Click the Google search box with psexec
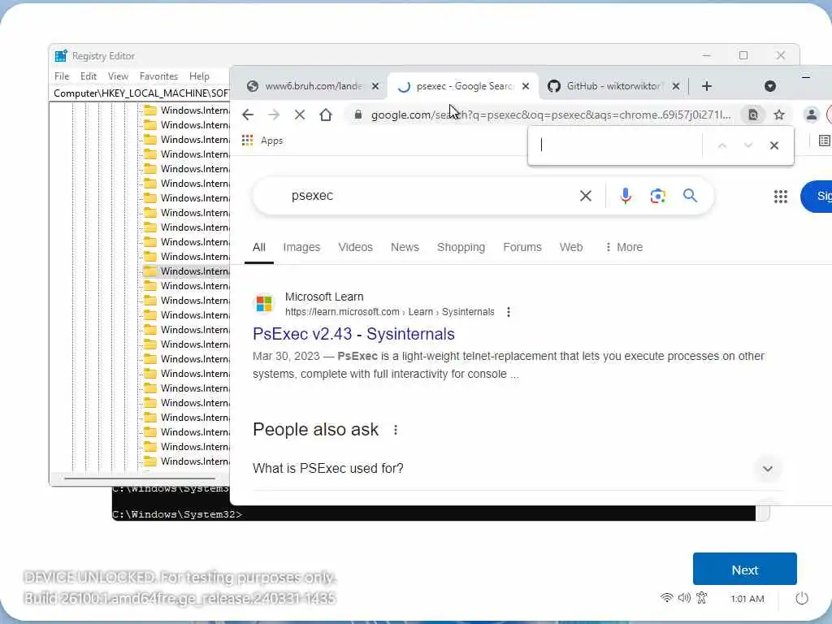This screenshot has width=832, height=624. [430, 196]
